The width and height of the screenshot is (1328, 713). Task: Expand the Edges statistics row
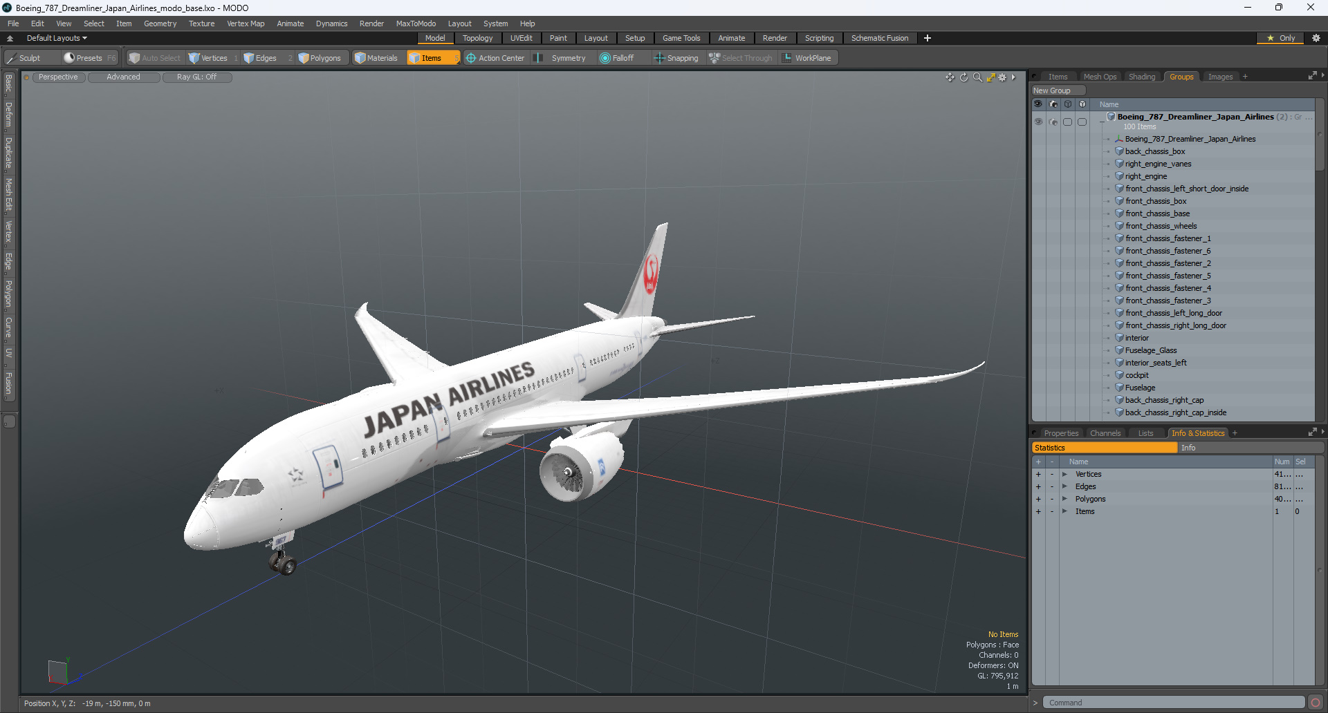coord(1064,487)
